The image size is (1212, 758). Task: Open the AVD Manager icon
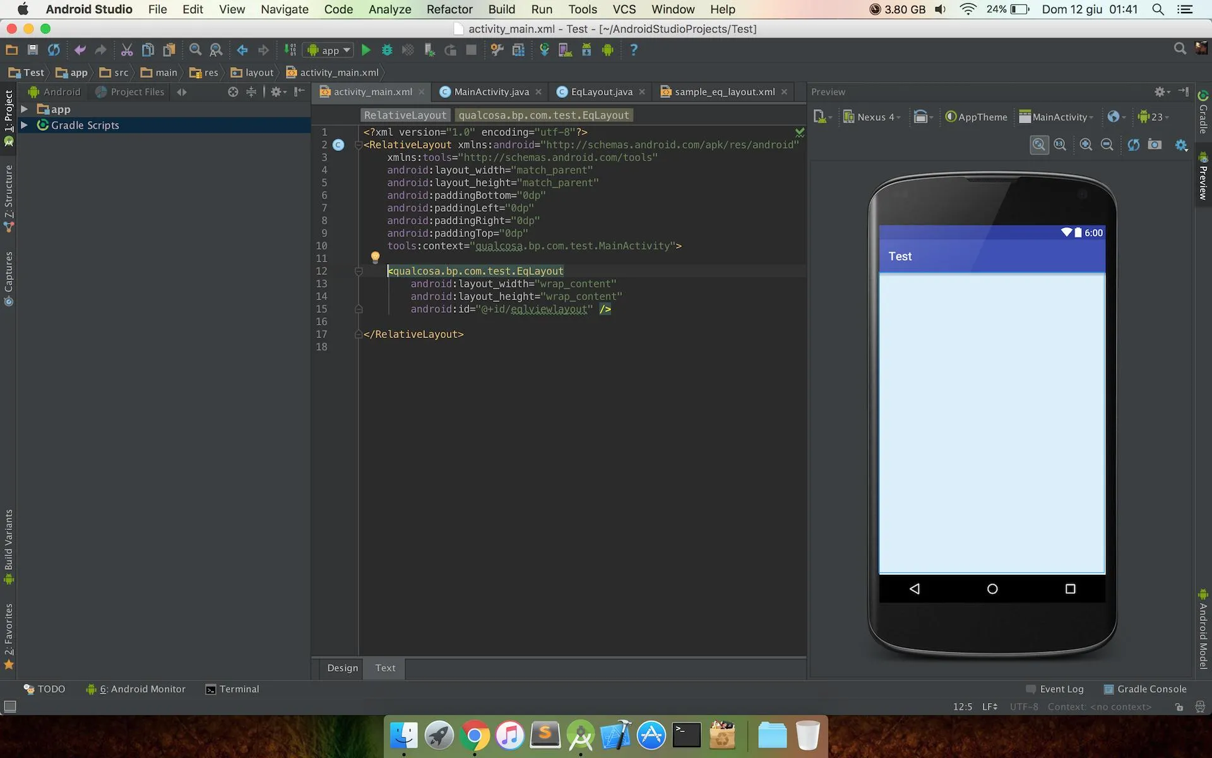(565, 50)
